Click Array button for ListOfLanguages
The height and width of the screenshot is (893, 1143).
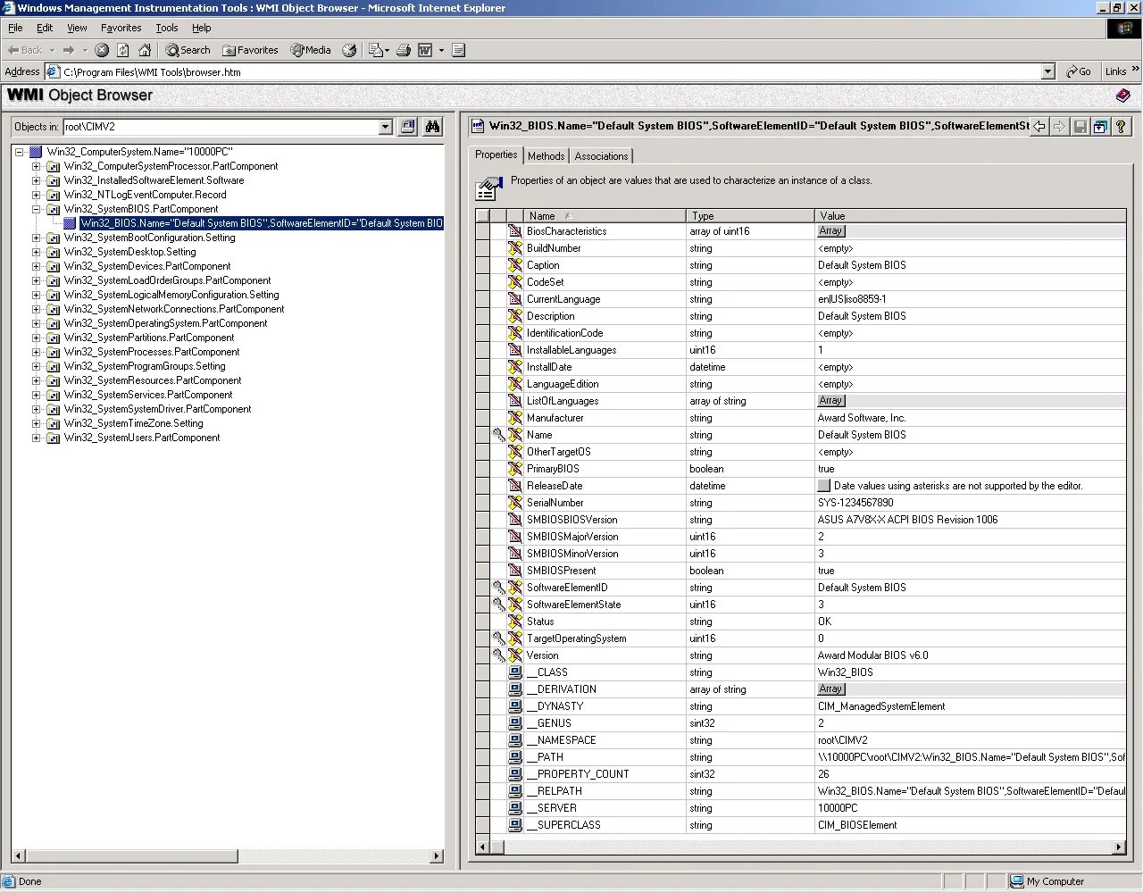pyautogui.click(x=830, y=401)
